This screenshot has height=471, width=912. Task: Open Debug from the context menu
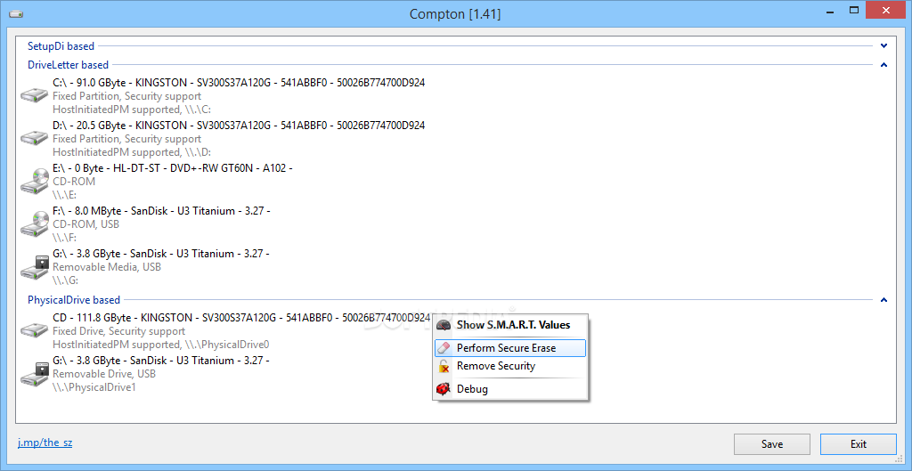click(510, 389)
